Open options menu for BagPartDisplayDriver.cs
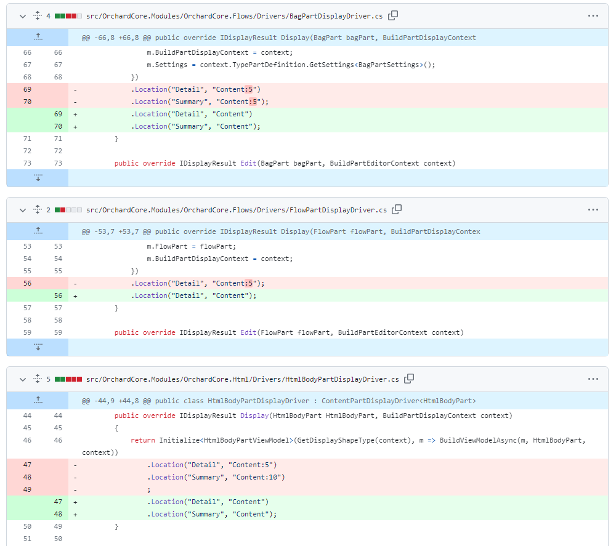The width and height of the screenshot is (616, 546). coord(593,16)
